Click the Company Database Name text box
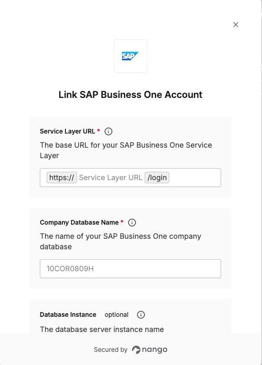Image resolution: width=262 pixels, height=365 pixels. coord(130,269)
